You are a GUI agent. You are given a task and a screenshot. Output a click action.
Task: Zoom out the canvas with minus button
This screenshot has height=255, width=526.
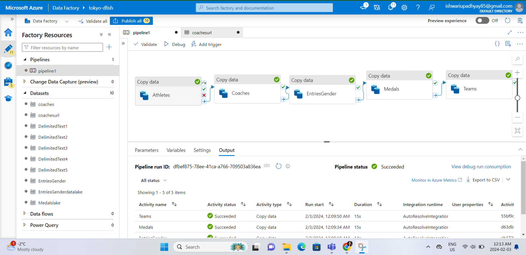click(517, 117)
